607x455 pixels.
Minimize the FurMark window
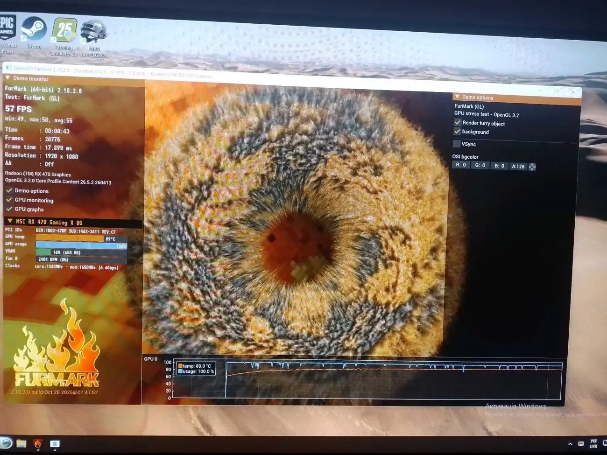540,91
